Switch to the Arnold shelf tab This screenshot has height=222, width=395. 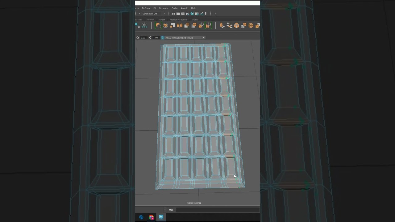150,19
